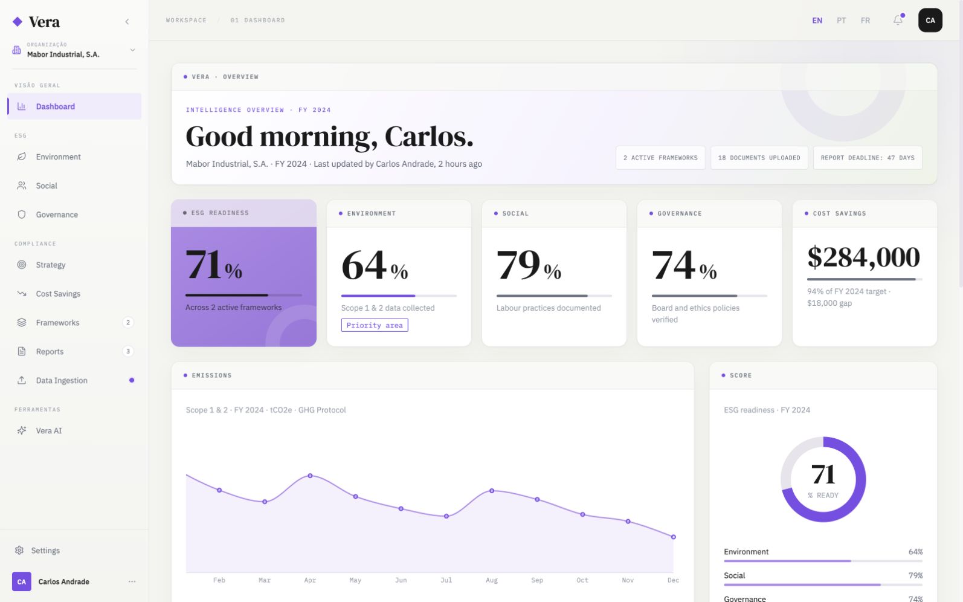Click the Cost Savings progress bar
Image resolution: width=963 pixels, height=602 pixels.
point(865,279)
